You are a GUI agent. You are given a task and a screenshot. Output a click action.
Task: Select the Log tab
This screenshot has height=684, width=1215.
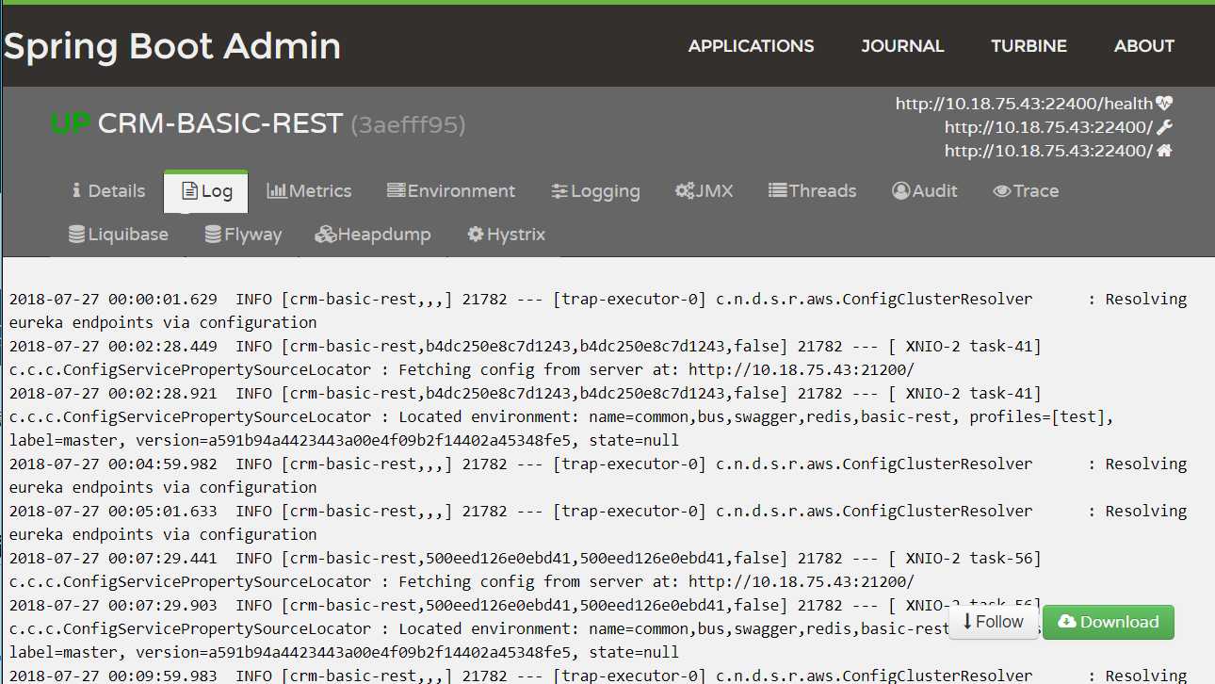206,191
